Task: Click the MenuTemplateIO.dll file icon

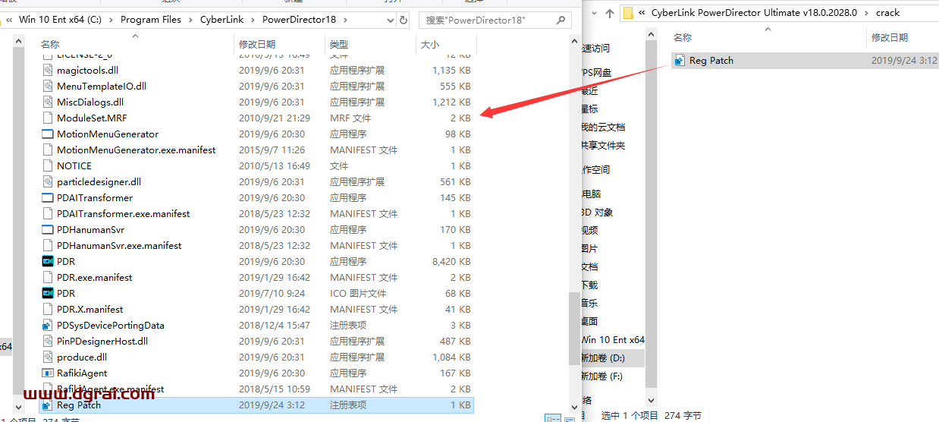Action: coord(48,86)
